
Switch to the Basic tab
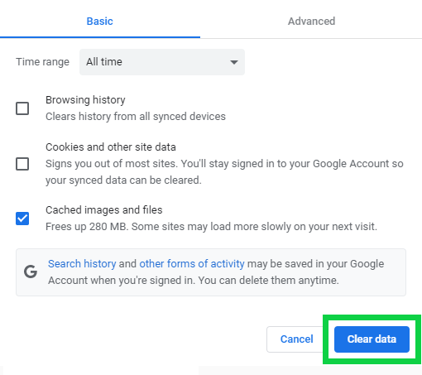tap(100, 22)
